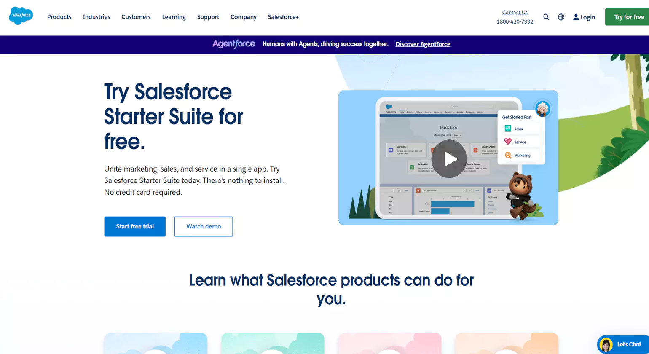Open the Let's Chat widget
This screenshot has height=354, width=649.
click(628, 344)
